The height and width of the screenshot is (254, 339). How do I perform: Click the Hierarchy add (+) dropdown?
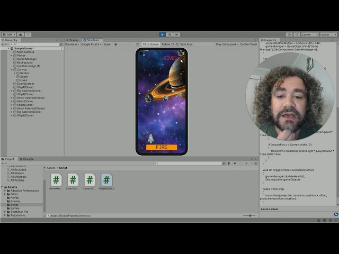point(4,44)
